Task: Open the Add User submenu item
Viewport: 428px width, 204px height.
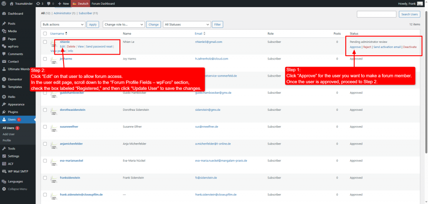Action: [x=9, y=134]
